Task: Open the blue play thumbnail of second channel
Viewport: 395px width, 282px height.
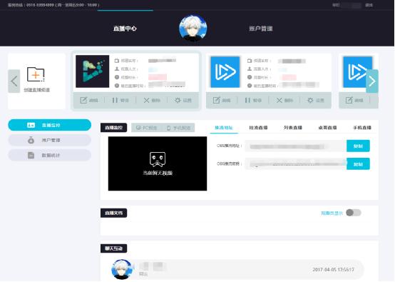Action: pos(225,72)
